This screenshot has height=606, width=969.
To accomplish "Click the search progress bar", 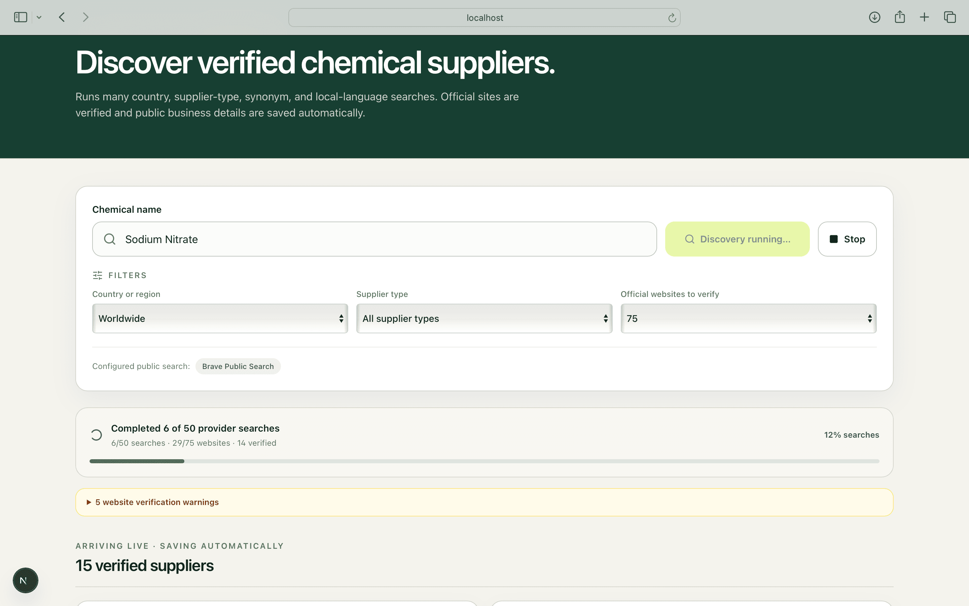I will pyautogui.click(x=484, y=461).
